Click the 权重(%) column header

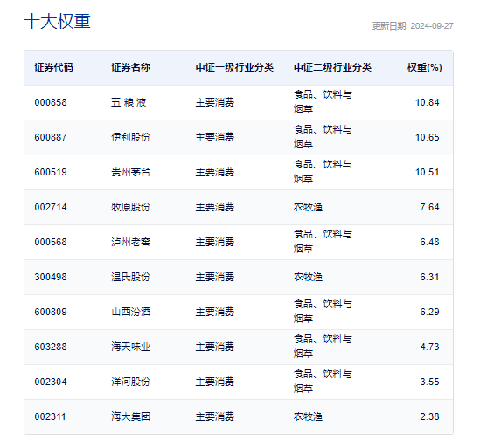[425, 67]
